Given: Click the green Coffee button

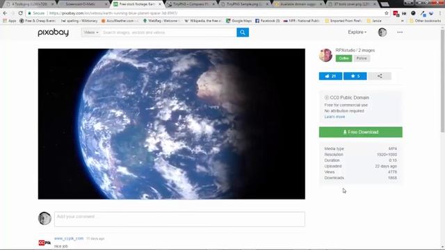Looking at the screenshot, I should [x=343, y=58].
